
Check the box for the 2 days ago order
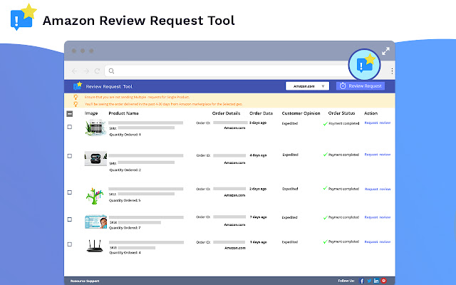coord(70,192)
